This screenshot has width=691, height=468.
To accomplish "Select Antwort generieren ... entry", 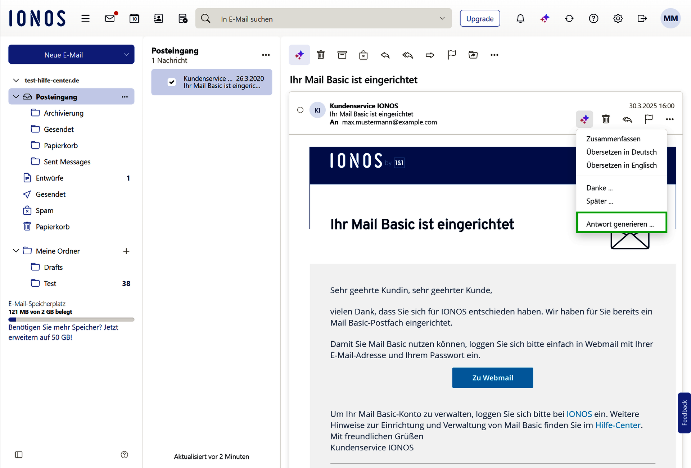I will tap(621, 223).
